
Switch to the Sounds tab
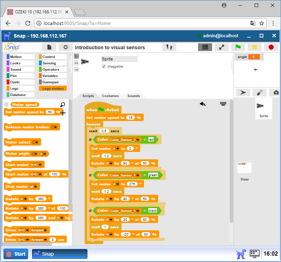tap(134, 96)
